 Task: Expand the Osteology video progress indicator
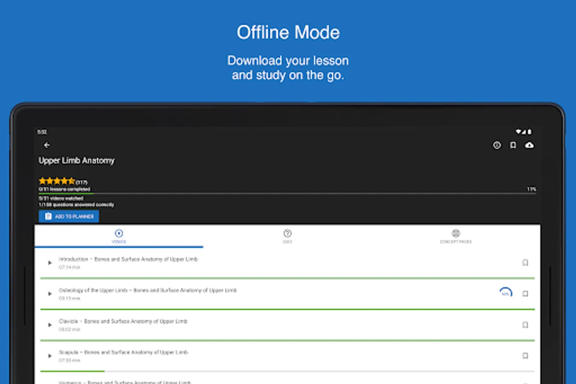tap(506, 292)
